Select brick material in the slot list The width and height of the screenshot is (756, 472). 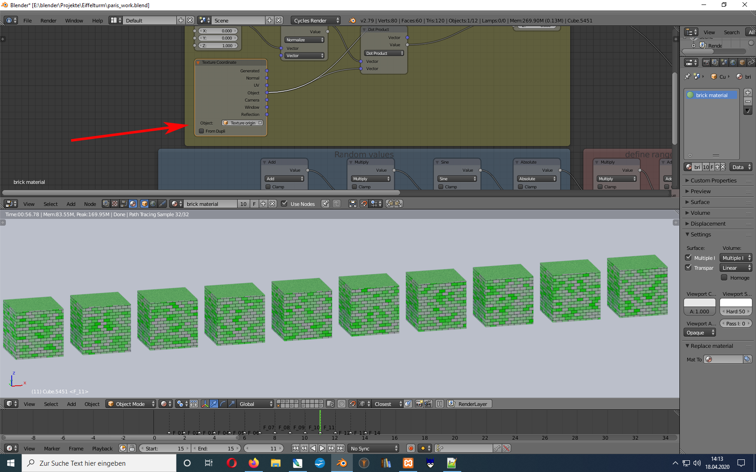pyautogui.click(x=711, y=95)
